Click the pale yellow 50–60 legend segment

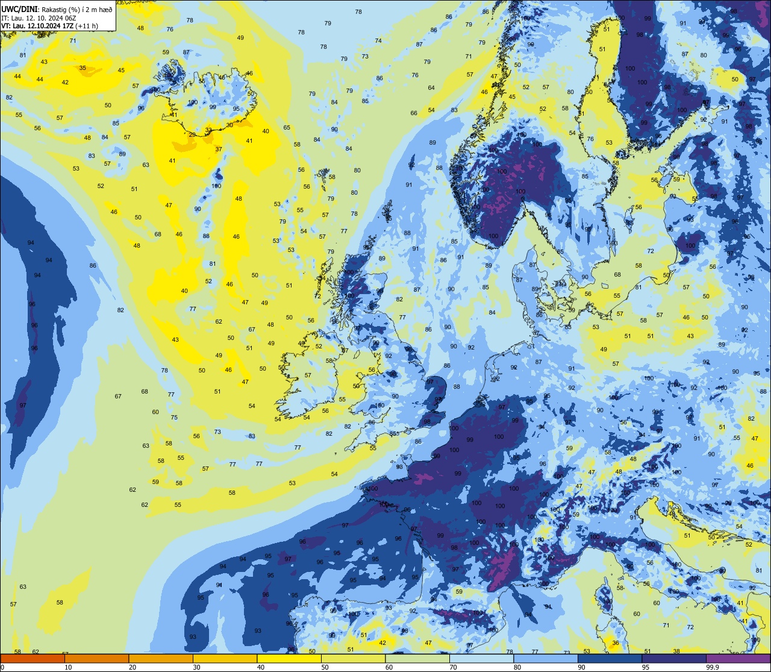pos(353,659)
